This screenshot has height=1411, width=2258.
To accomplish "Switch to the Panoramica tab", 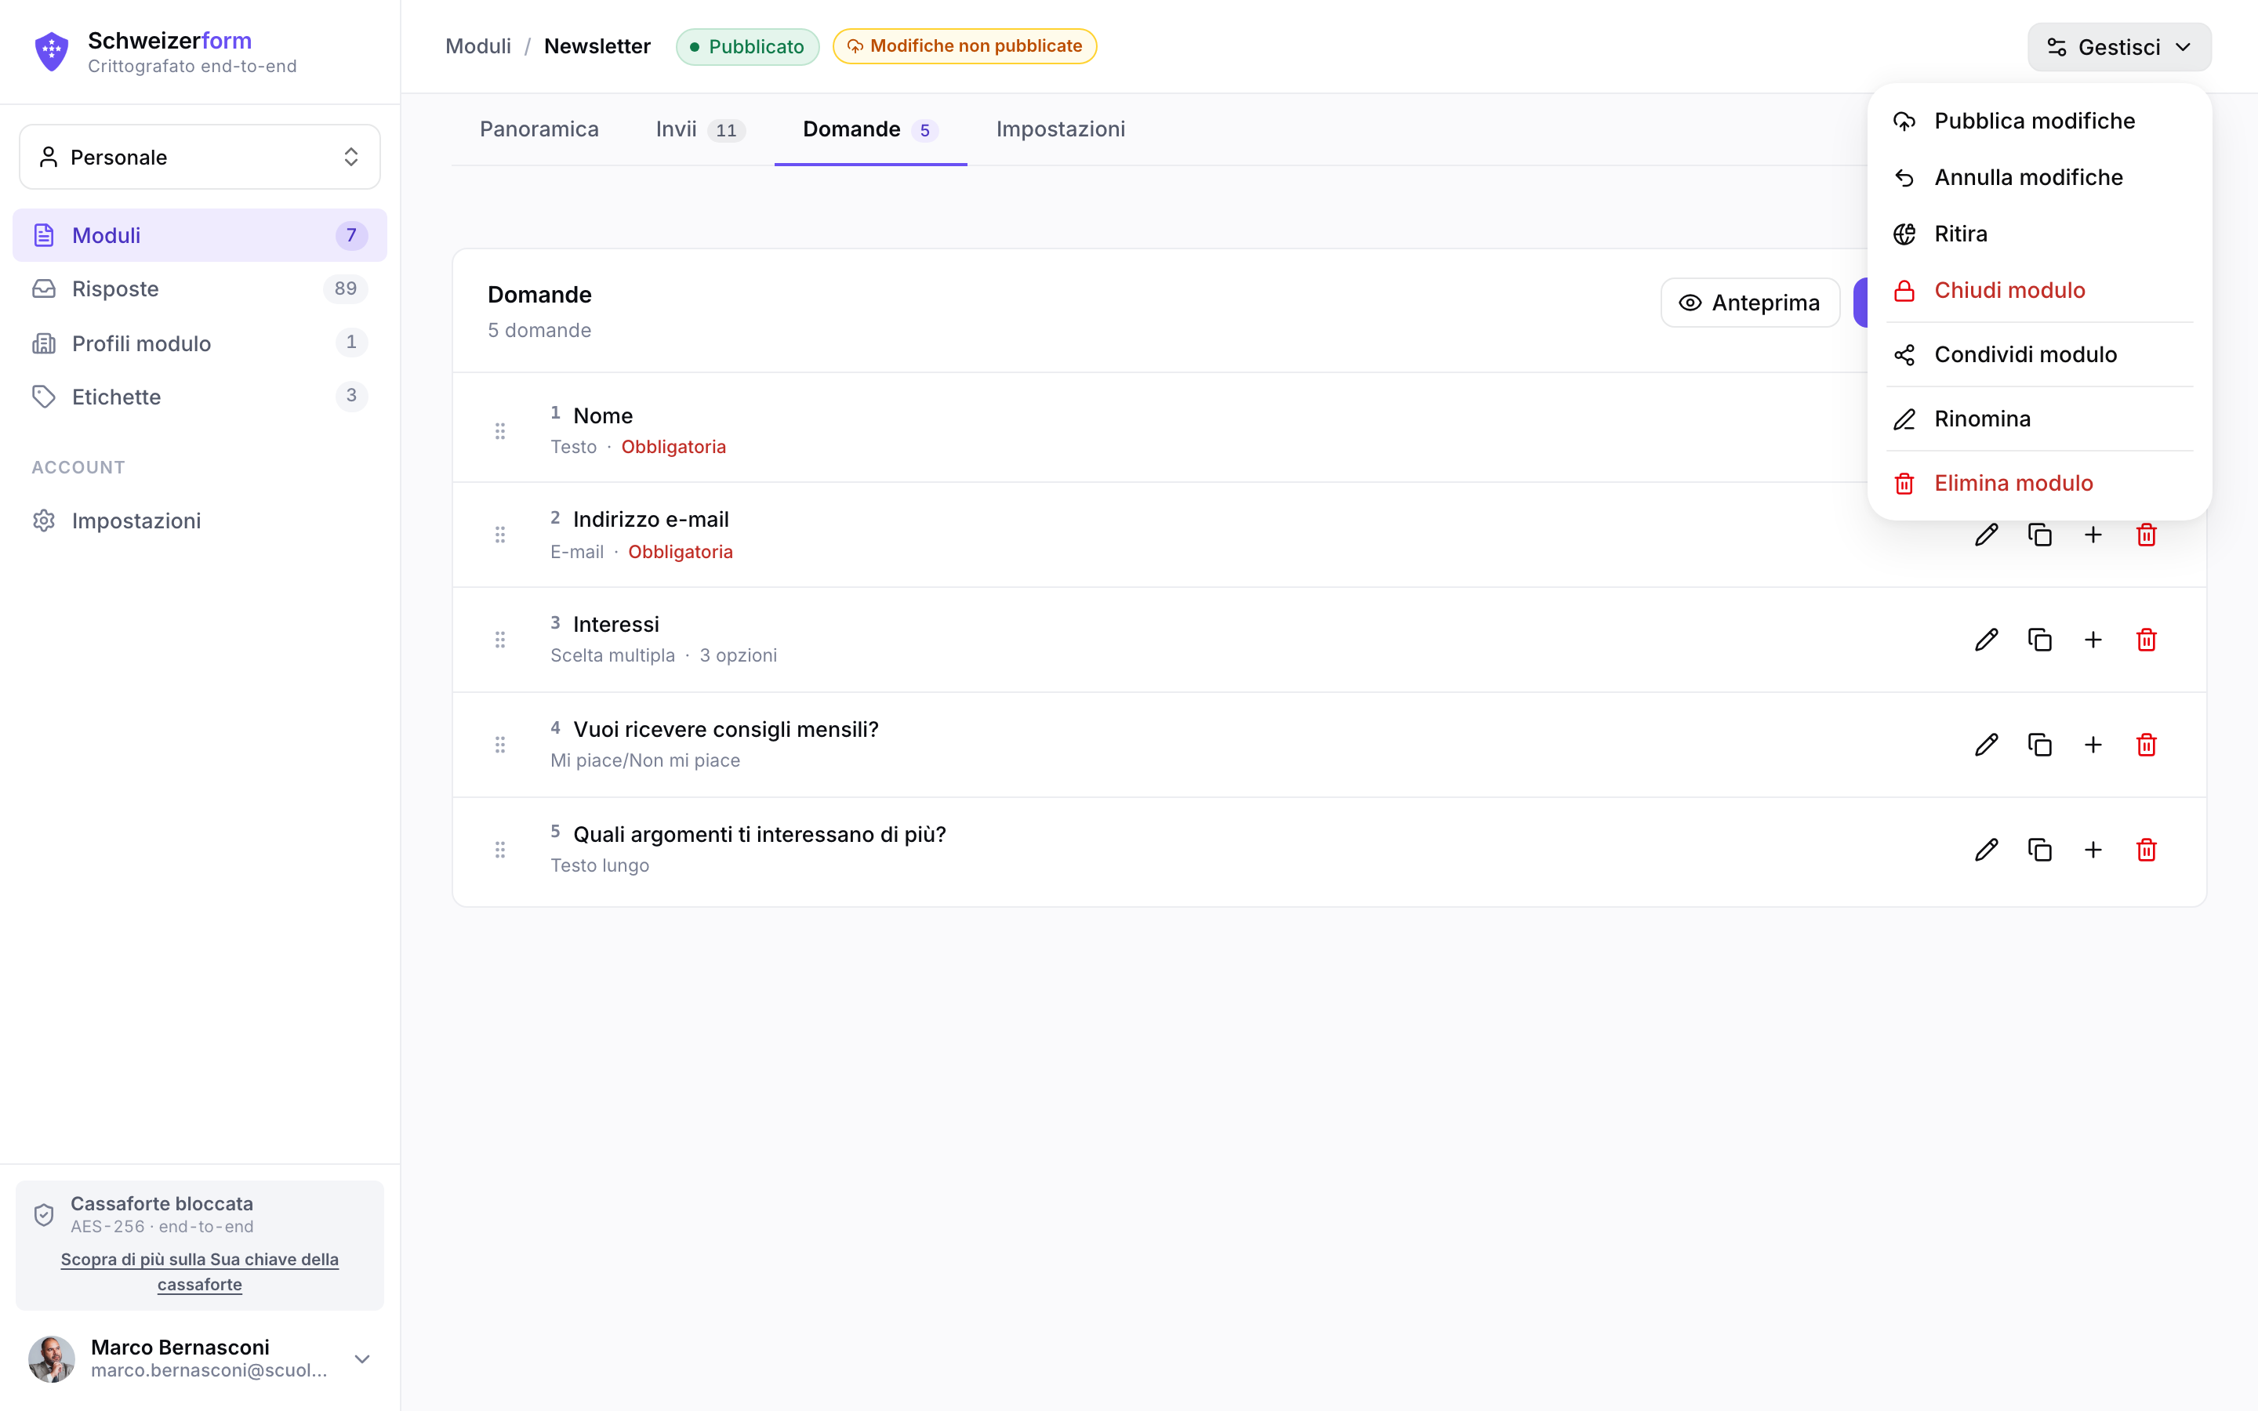I will 539,129.
